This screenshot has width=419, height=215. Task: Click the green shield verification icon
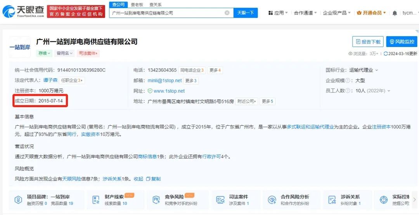tap(150, 91)
